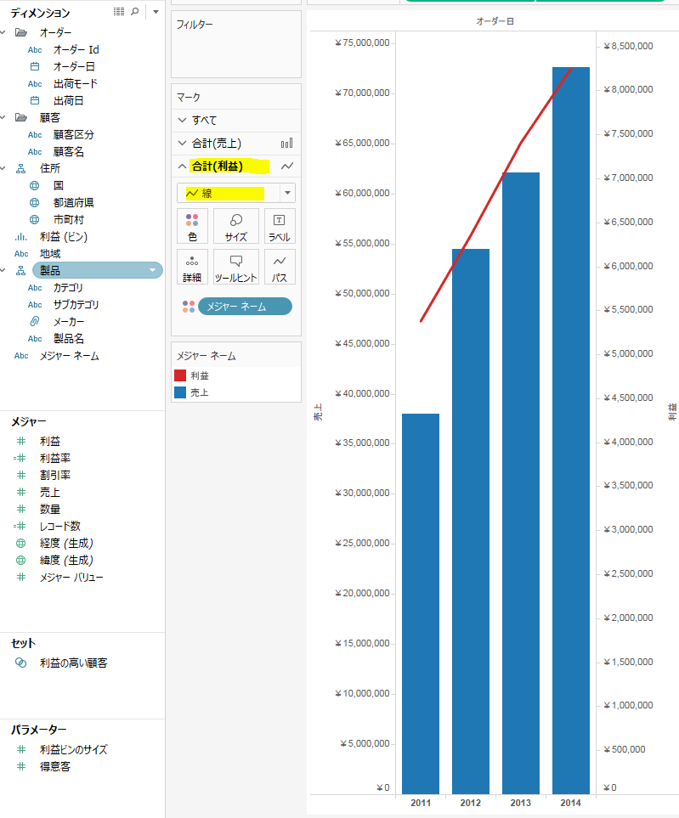Open the dropdown arrow on the 製品 pill
This screenshot has height=818, width=679.
(x=152, y=270)
